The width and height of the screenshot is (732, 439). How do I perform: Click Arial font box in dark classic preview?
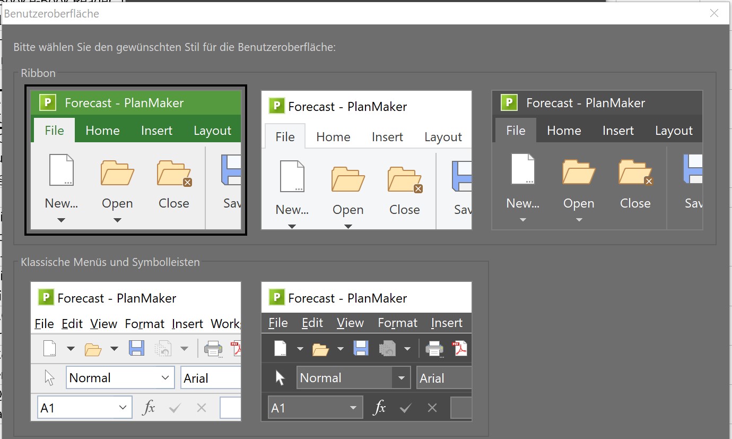(x=445, y=378)
